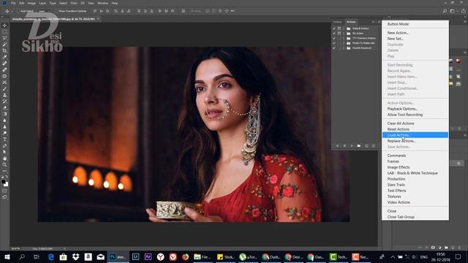Create new action icon in Actions panel
This screenshot has width=468, height=263.
pos(366,146)
